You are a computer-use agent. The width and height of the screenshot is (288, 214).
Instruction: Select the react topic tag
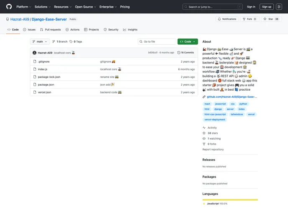(207, 104)
